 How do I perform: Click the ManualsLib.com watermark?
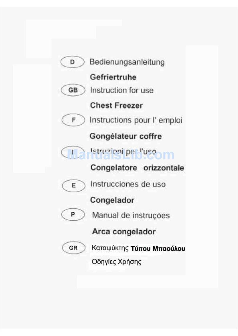[x=120, y=154]
